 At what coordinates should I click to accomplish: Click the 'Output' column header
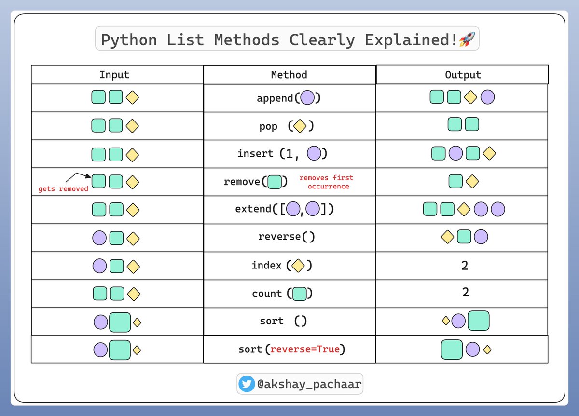tap(463, 75)
